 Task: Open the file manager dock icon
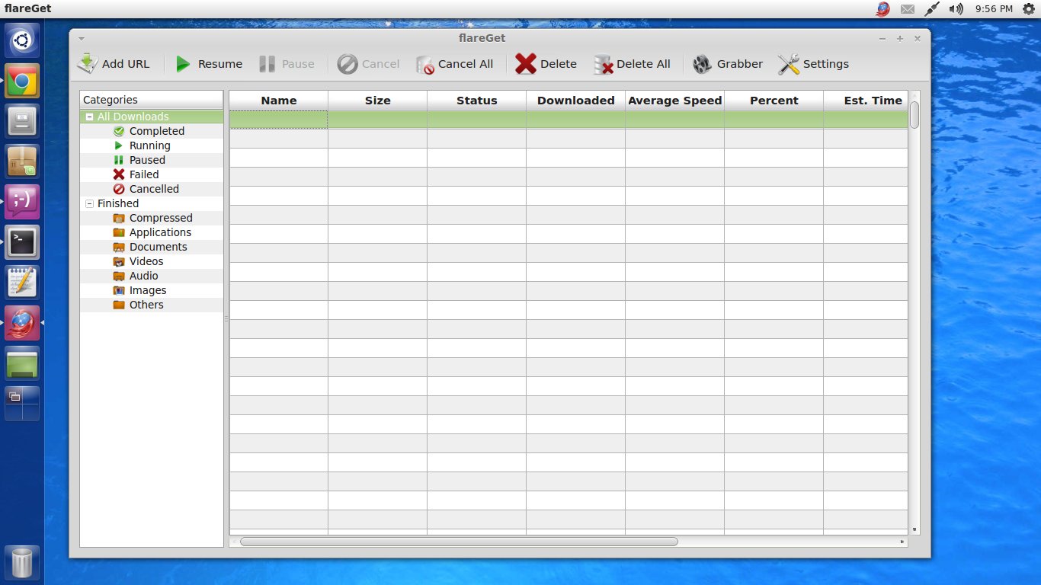pos(23,121)
